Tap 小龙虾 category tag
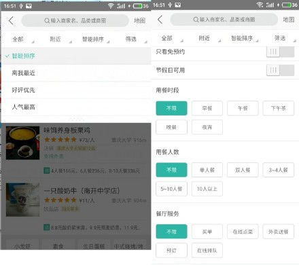The image size is (299, 265). pos(22,245)
